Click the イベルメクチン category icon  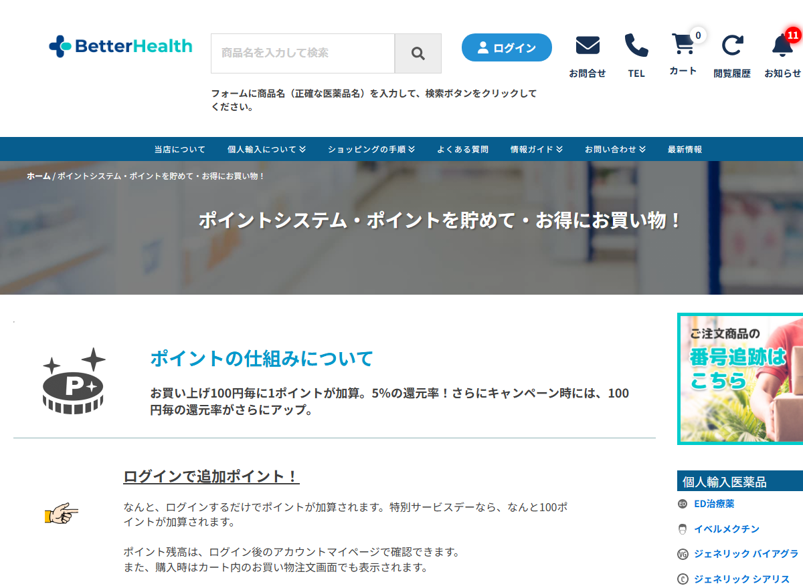[x=683, y=529]
